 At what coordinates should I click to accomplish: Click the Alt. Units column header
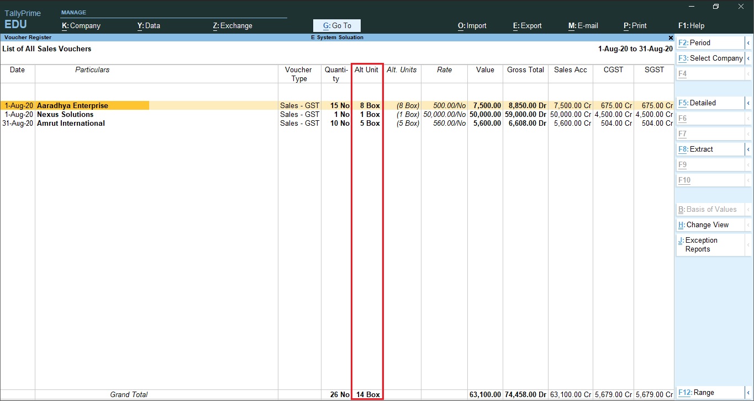coord(402,69)
